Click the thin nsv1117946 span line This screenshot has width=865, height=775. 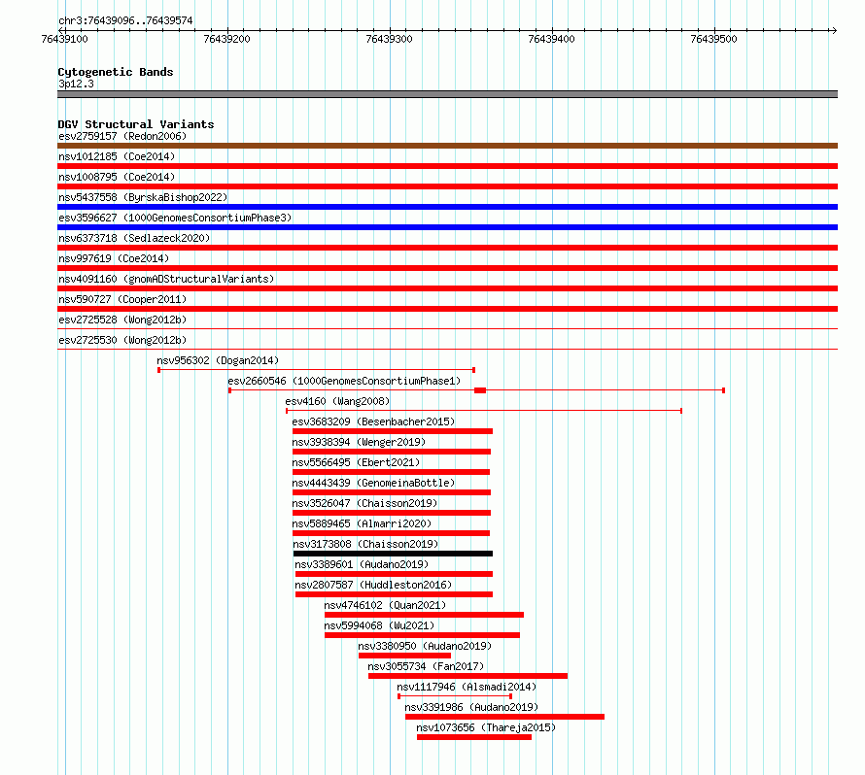455,696
